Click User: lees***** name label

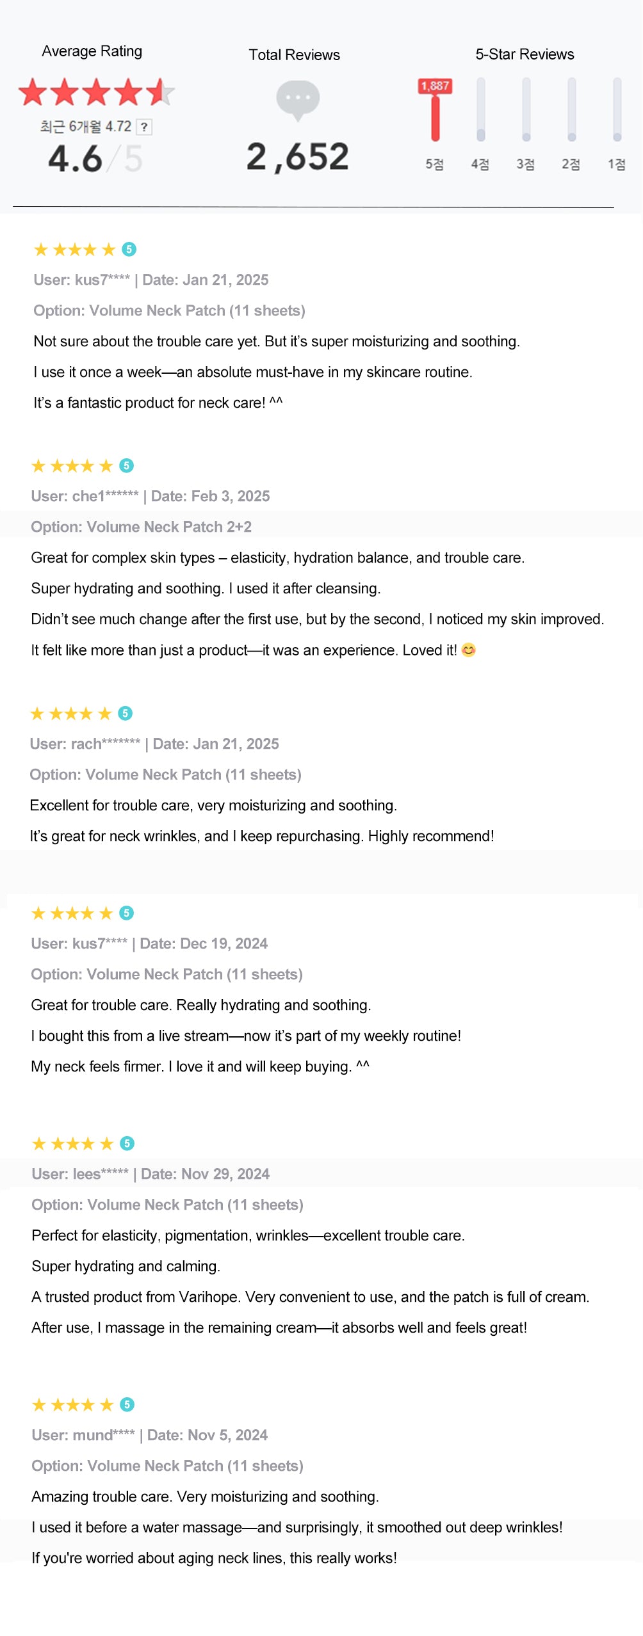tap(80, 1174)
